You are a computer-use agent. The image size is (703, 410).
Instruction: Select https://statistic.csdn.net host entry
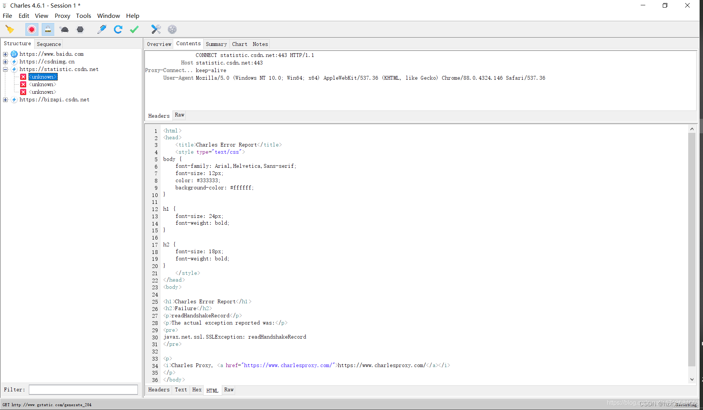point(59,69)
